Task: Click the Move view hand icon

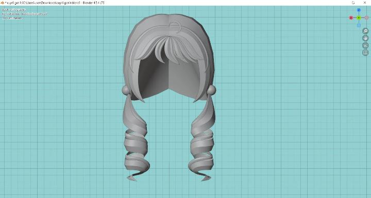Action: (365, 38)
